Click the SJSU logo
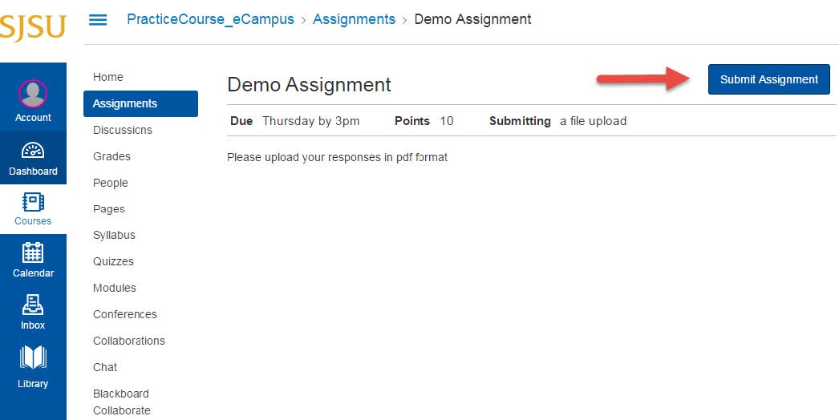Screen dimensions: 839x420 (x=32, y=26)
